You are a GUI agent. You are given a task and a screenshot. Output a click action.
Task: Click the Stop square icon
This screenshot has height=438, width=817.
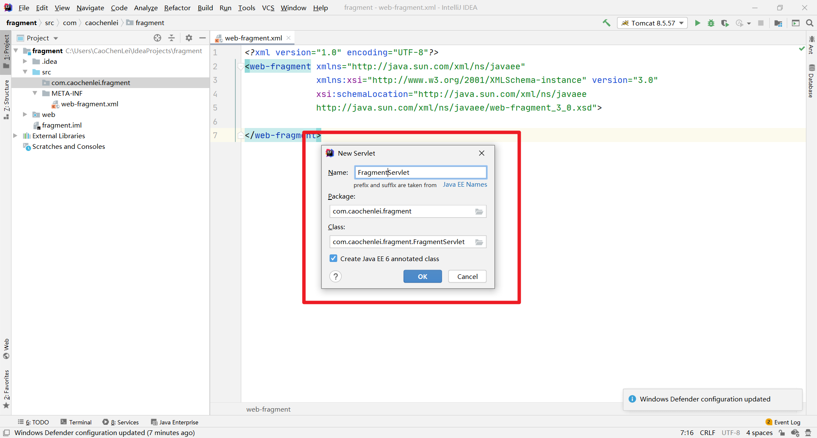[x=761, y=23]
